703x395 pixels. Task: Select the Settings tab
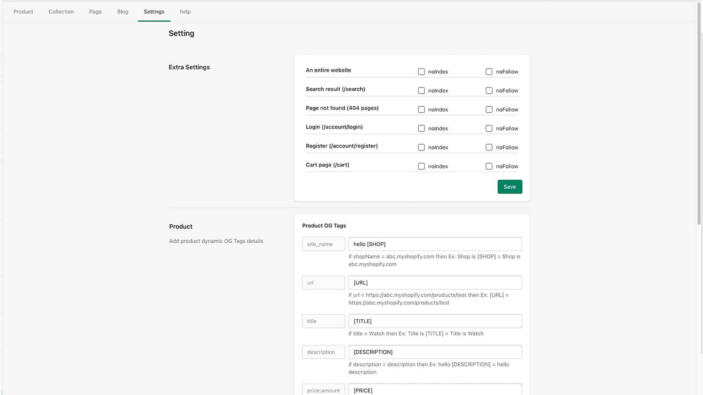pyautogui.click(x=154, y=11)
